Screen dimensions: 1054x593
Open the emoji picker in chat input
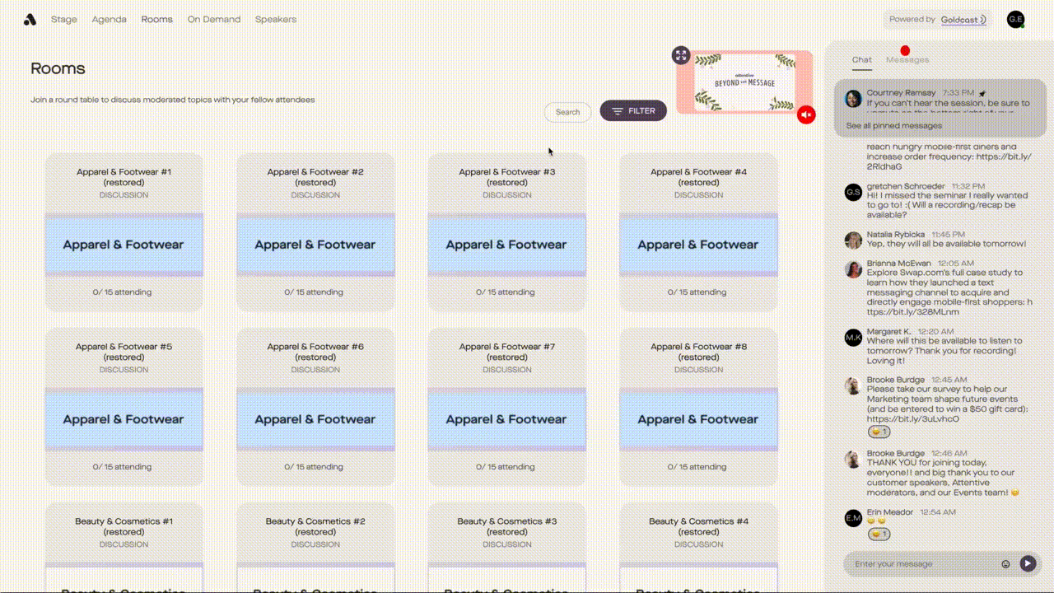1005,564
